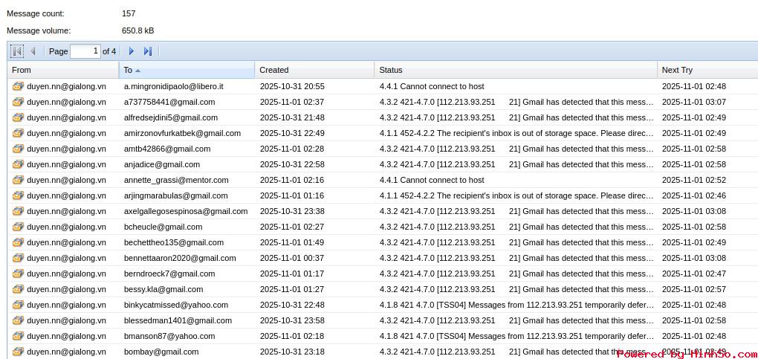The width and height of the screenshot is (758, 359).
Task: Click the alfredsejdini5@gmail.com recipient entry
Action: [171, 117]
